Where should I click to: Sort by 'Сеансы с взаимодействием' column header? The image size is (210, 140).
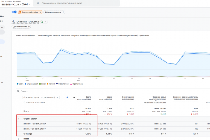[186, 98]
